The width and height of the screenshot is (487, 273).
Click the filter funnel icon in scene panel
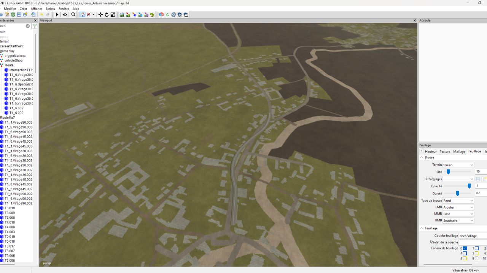35,26
